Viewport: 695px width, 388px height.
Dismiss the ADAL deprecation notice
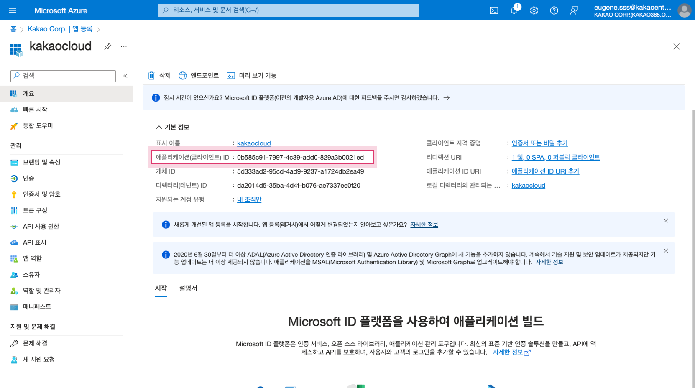pos(666,251)
